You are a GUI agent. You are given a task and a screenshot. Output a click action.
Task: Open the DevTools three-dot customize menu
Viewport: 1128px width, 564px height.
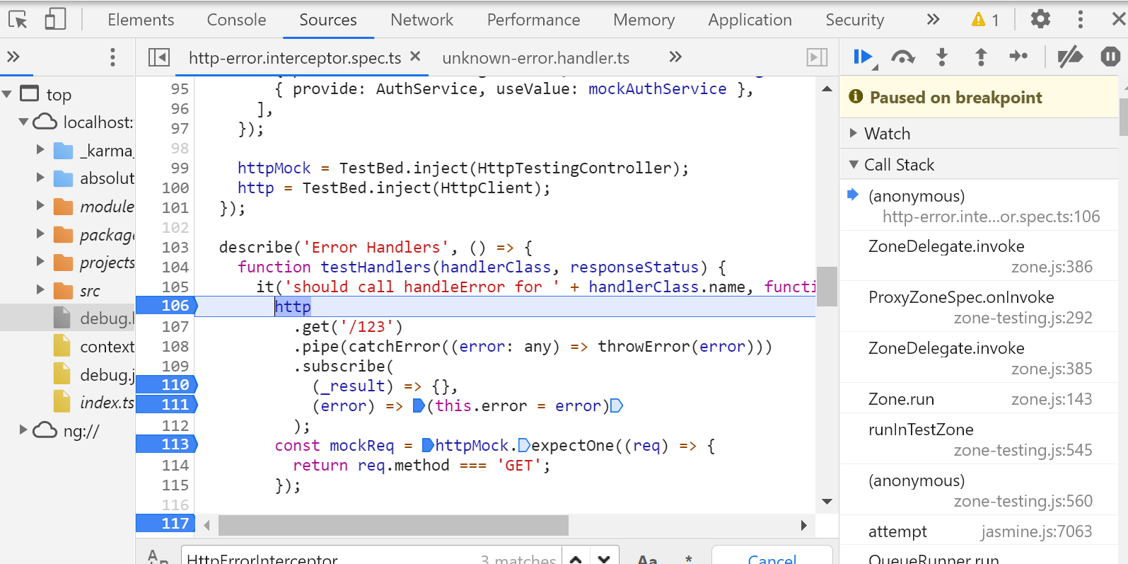[1080, 19]
